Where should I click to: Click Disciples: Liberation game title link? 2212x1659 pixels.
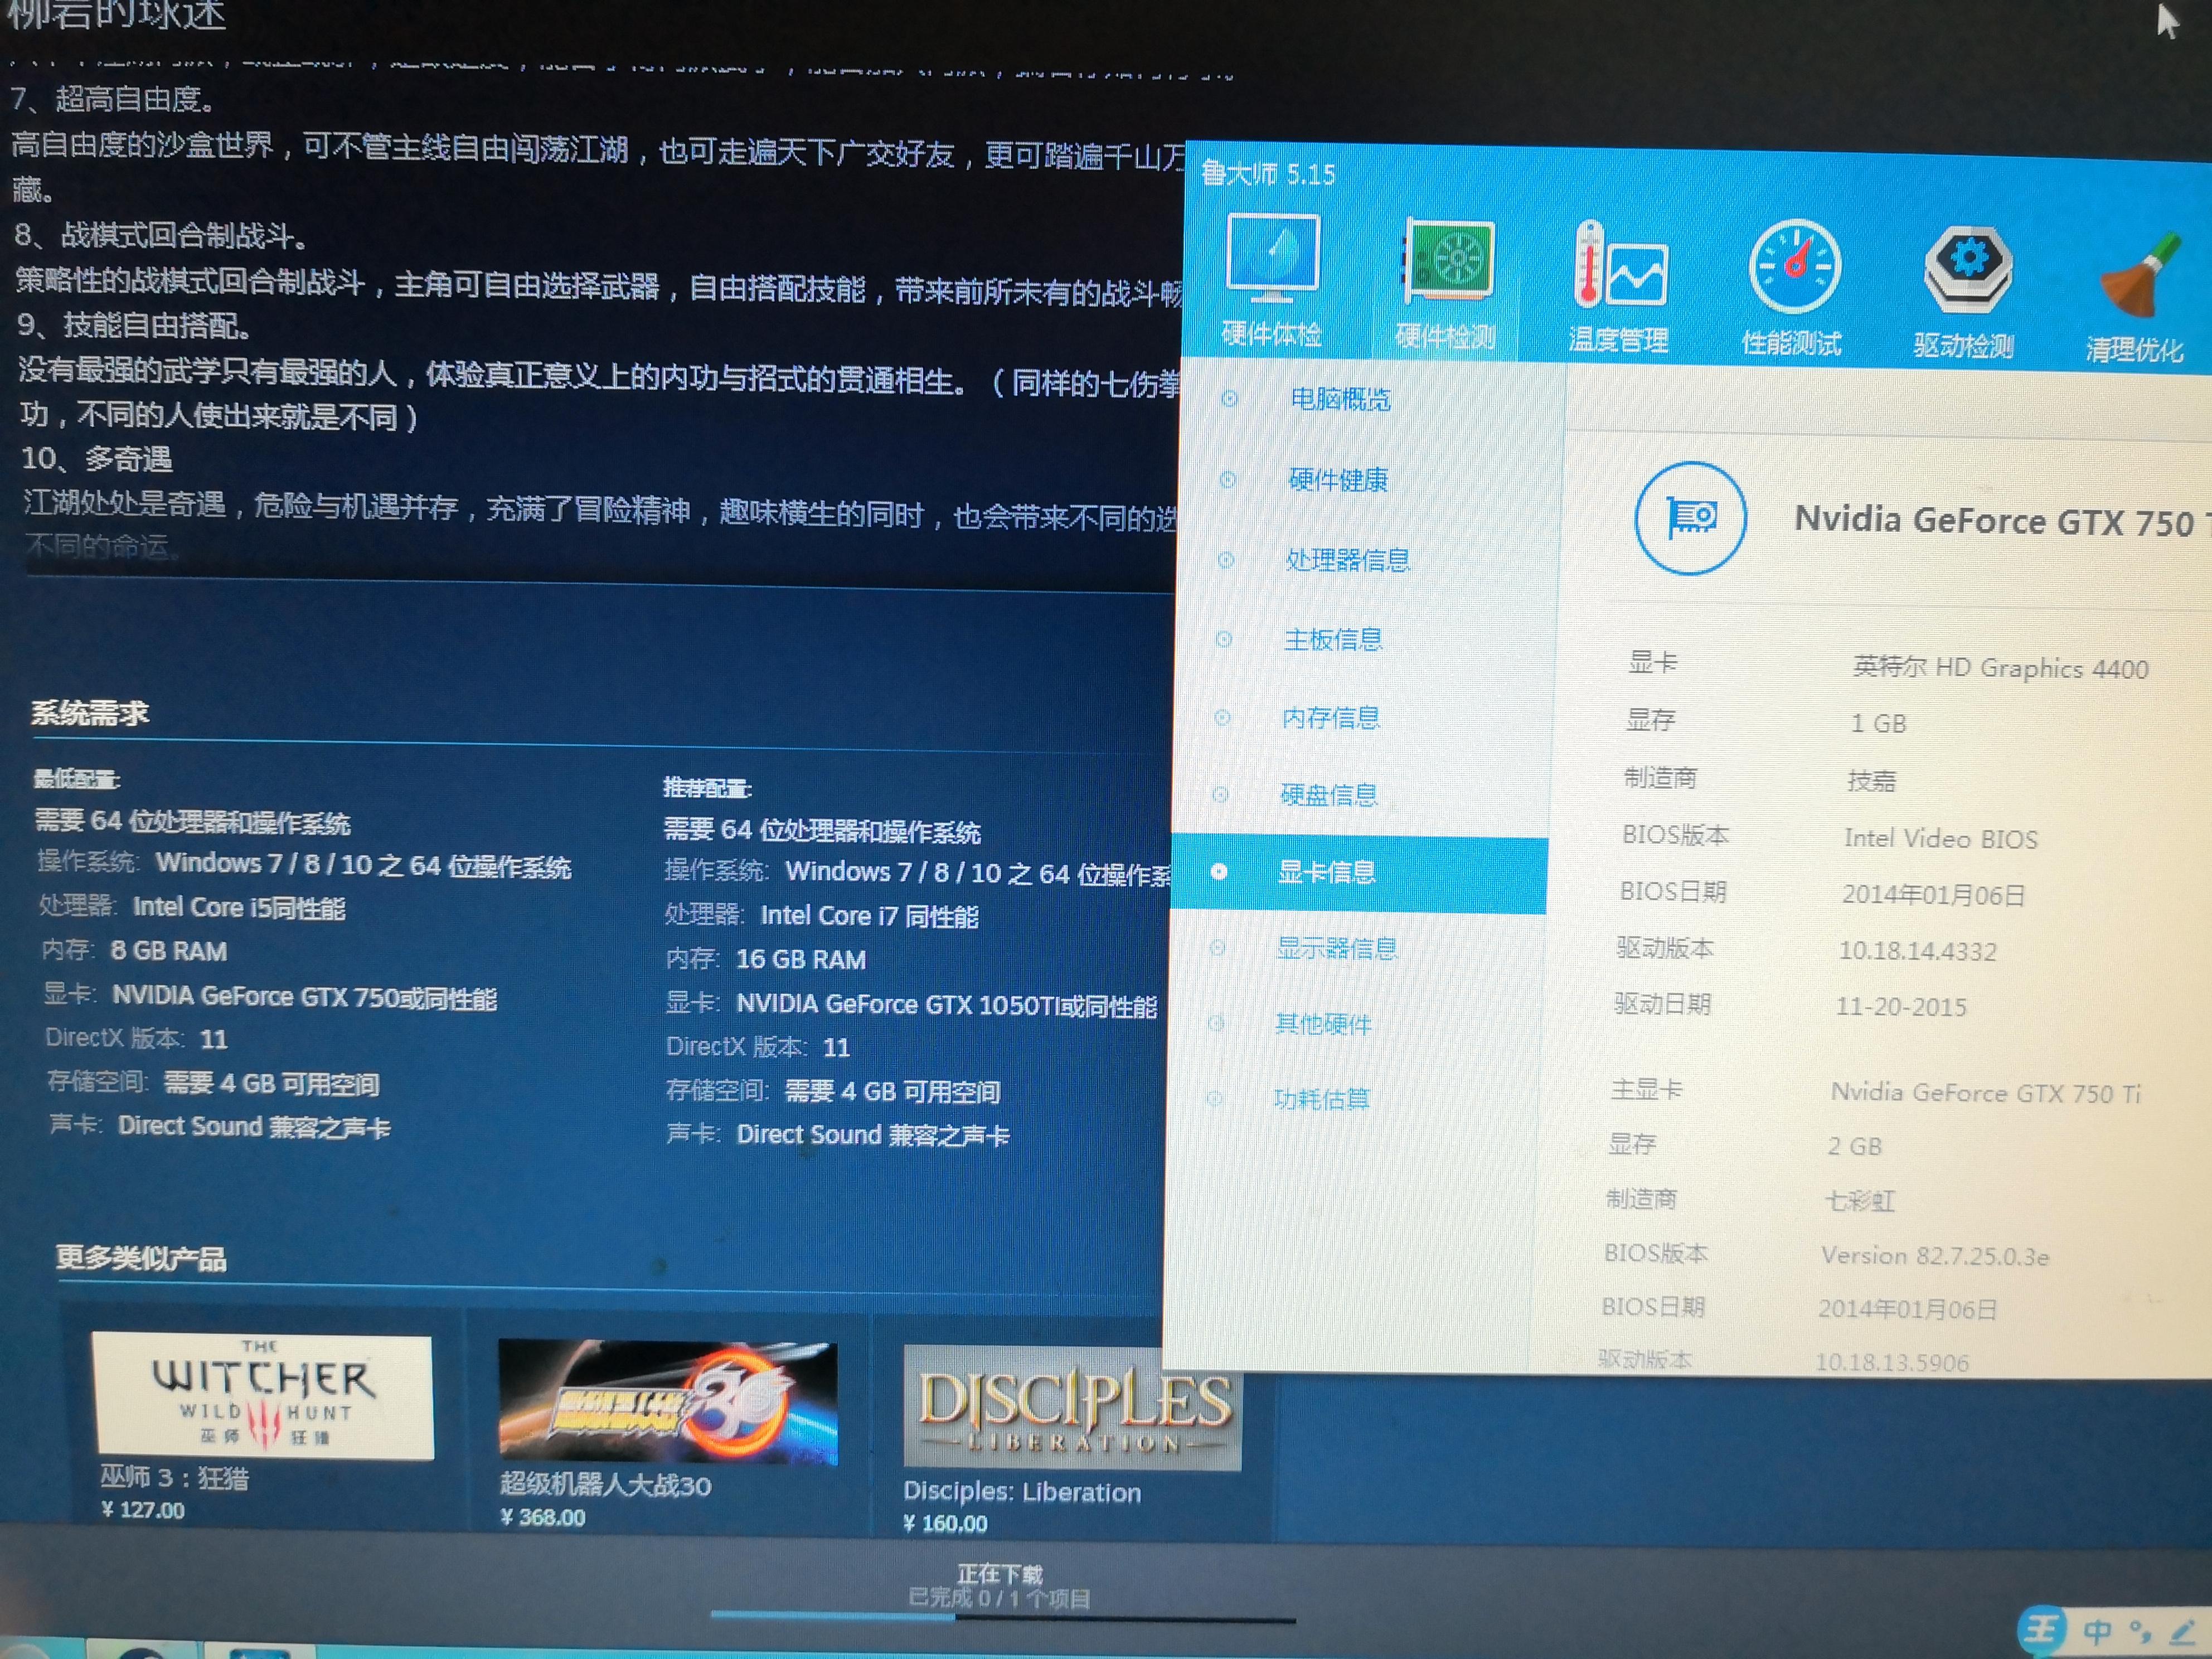tap(1021, 1492)
